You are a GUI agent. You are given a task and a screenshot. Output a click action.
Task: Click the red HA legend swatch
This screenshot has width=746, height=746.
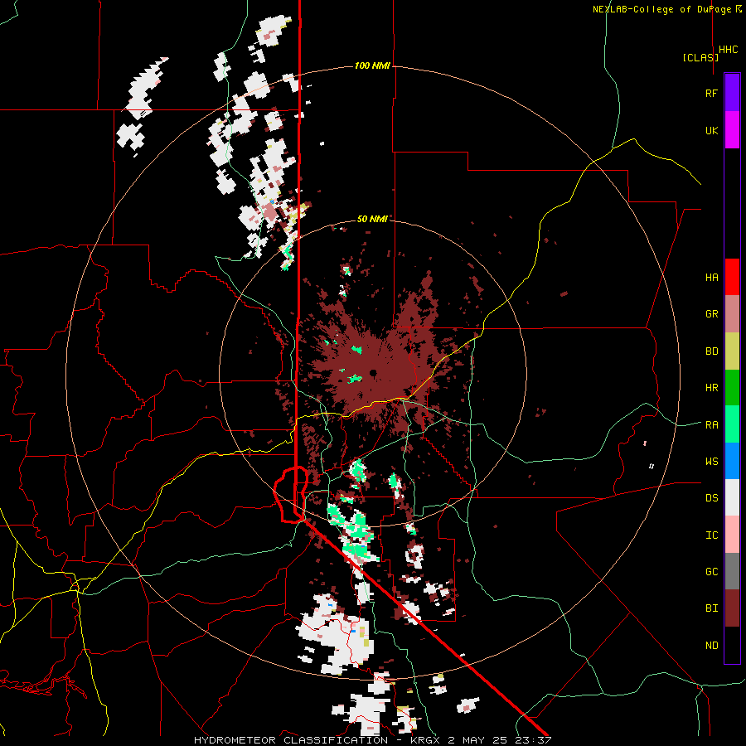coord(732,277)
